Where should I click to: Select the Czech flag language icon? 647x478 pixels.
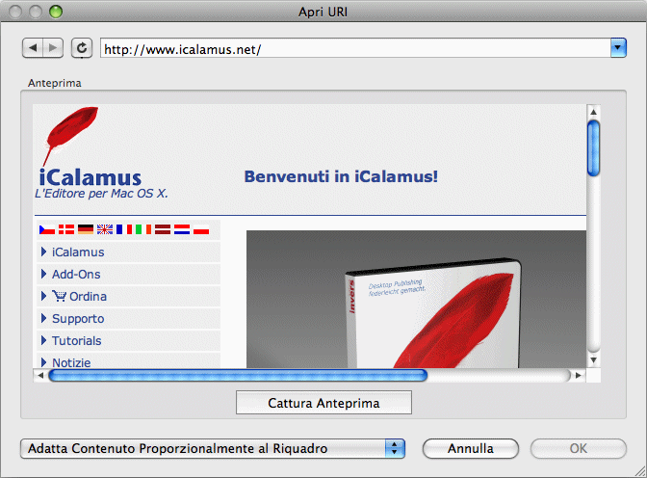[x=47, y=229]
